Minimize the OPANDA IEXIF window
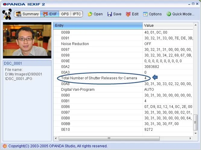 coord(189,4)
